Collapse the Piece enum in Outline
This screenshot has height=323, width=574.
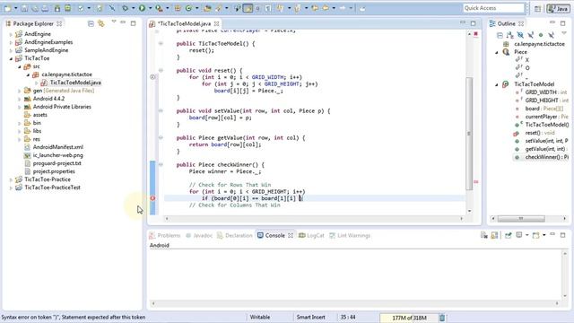pyautogui.click(x=497, y=52)
